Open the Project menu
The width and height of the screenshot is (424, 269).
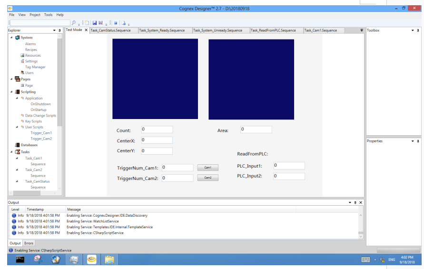35,15
